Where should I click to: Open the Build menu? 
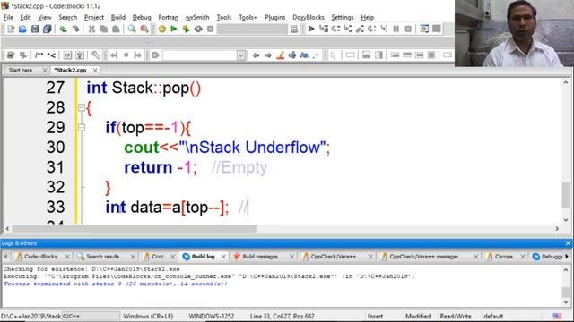[x=117, y=17]
